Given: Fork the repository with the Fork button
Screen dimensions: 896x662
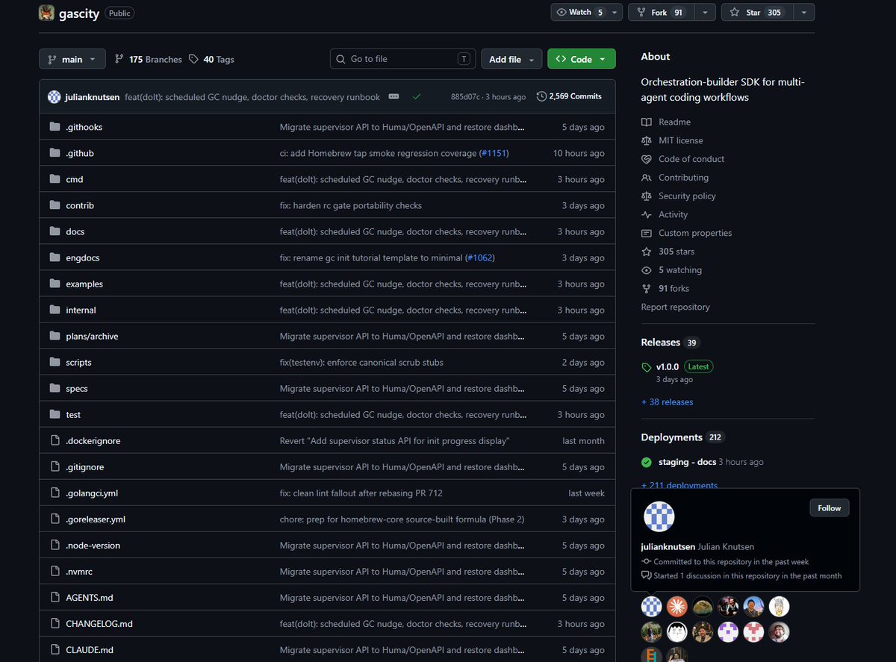Looking at the screenshot, I should [661, 13].
